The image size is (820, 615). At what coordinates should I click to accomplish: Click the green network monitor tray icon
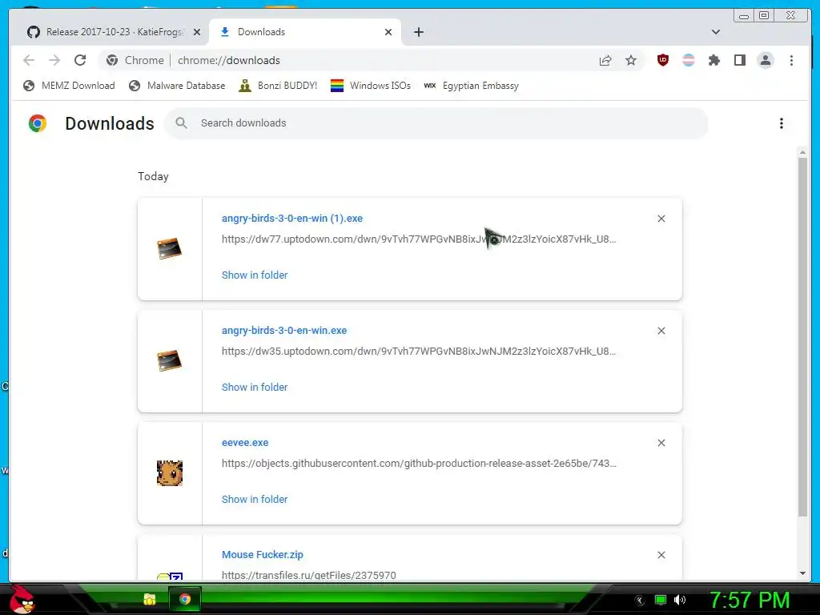click(x=661, y=600)
